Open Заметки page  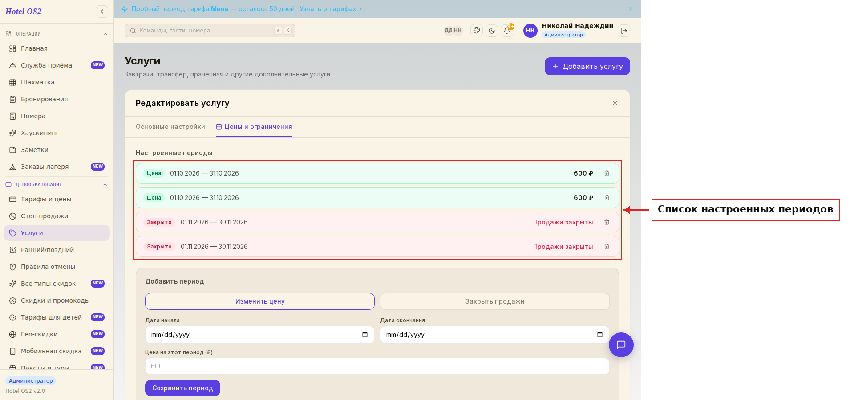pos(57,150)
